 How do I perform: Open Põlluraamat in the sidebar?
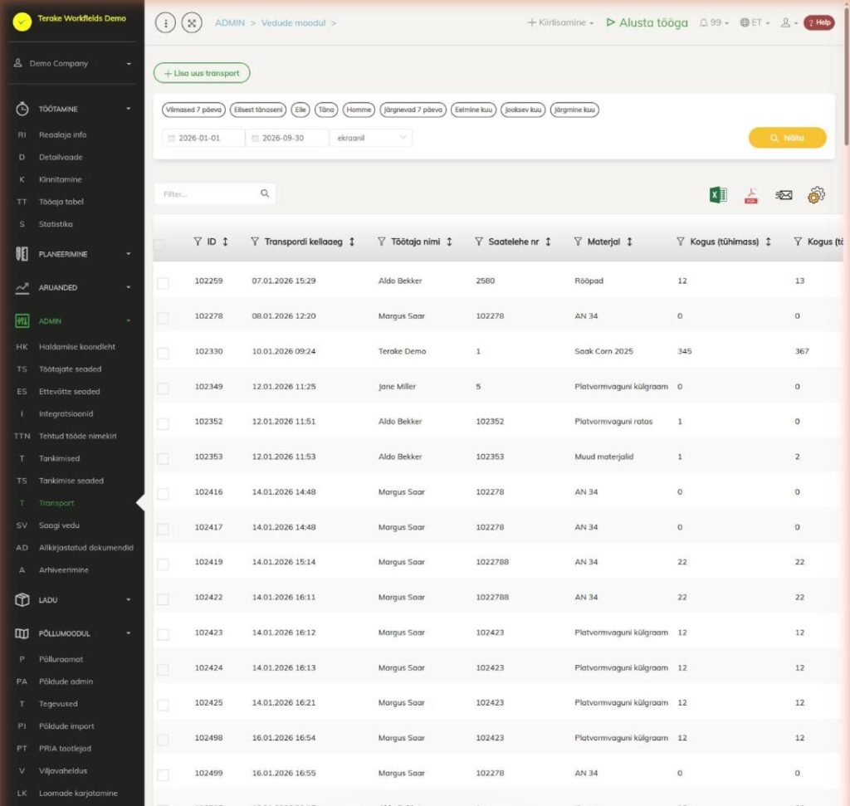(x=61, y=659)
